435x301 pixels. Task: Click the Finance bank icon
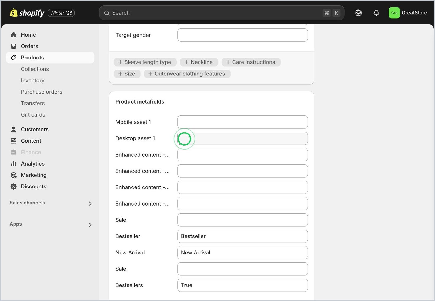(14, 152)
